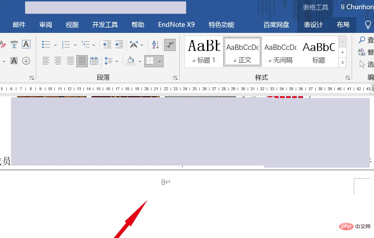374x238 pixels.
Task: Select the bullet list icon
Action: pyautogui.click(x=46, y=45)
